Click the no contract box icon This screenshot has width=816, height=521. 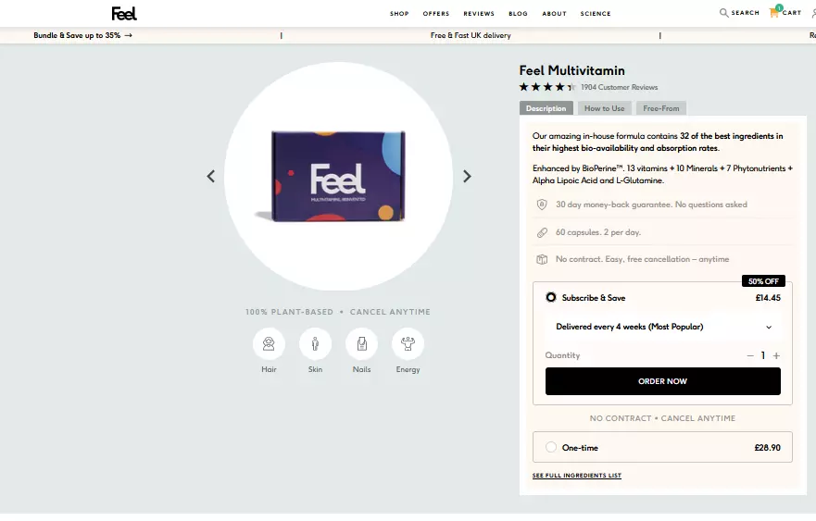click(x=542, y=259)
